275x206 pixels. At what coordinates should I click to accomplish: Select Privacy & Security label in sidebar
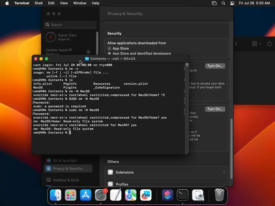[x=67, y=168]
